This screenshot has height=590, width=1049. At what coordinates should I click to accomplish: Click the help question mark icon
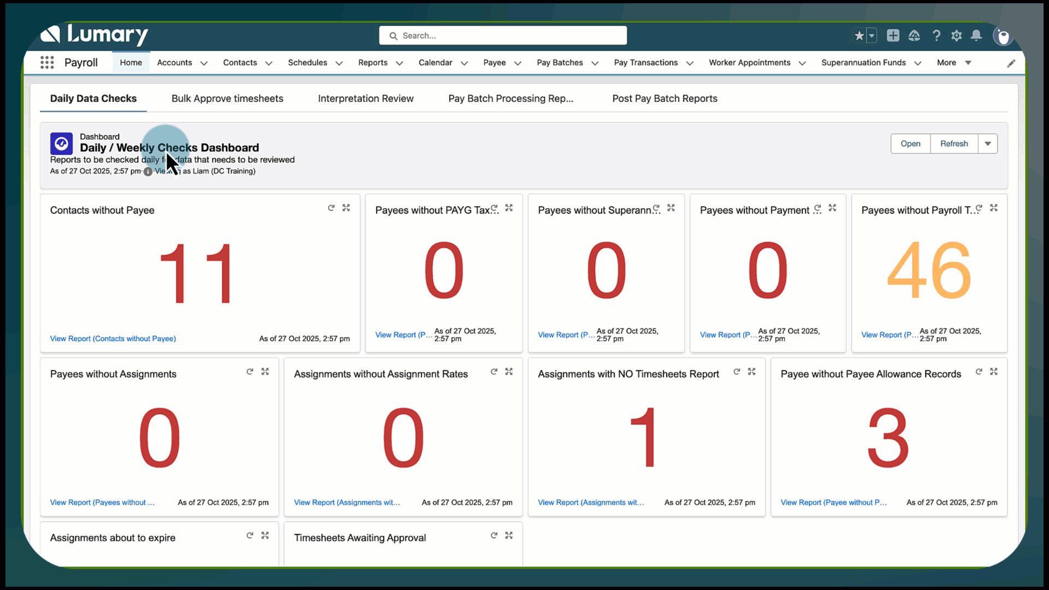coord(936,35)
